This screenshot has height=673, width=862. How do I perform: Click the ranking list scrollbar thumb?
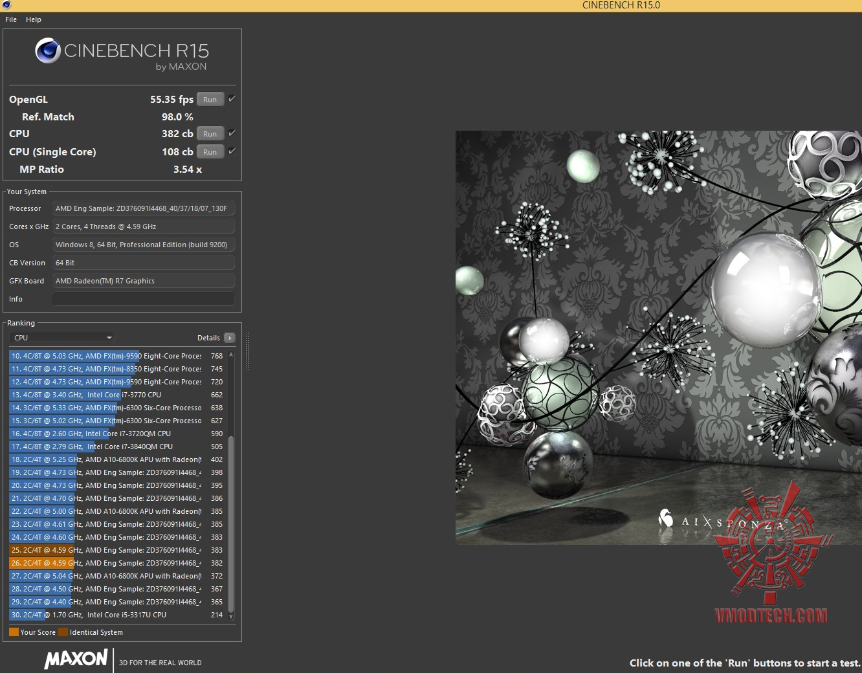click(x=231, y=523)
